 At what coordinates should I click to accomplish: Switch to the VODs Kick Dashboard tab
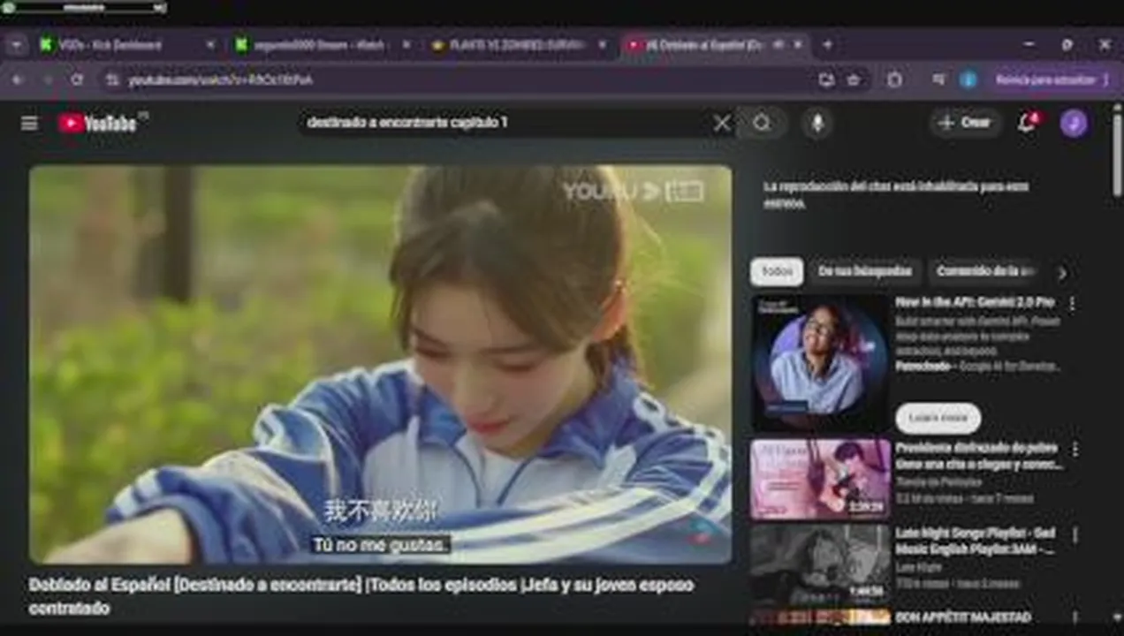tap(124, 45)
